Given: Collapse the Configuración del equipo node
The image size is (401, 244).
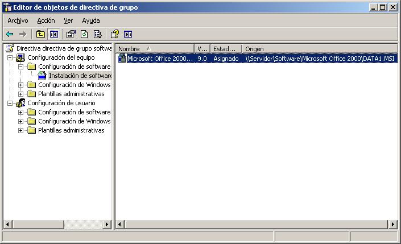Looking at the screenshot, I should (10, 57).
